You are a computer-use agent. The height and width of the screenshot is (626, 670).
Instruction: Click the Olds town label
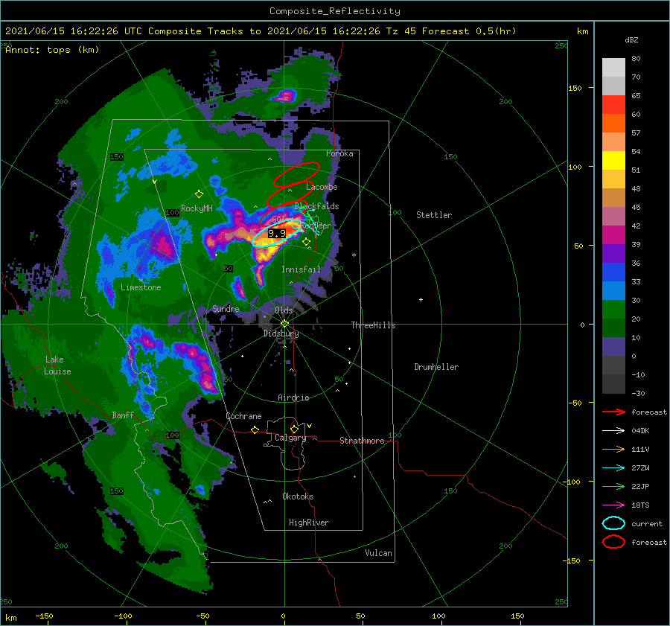pos(284,310)
